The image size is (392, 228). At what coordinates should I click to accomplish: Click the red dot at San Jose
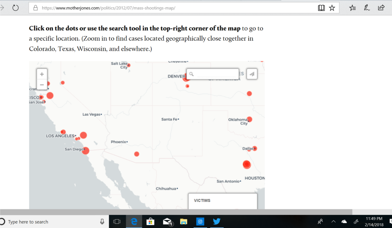44,102
